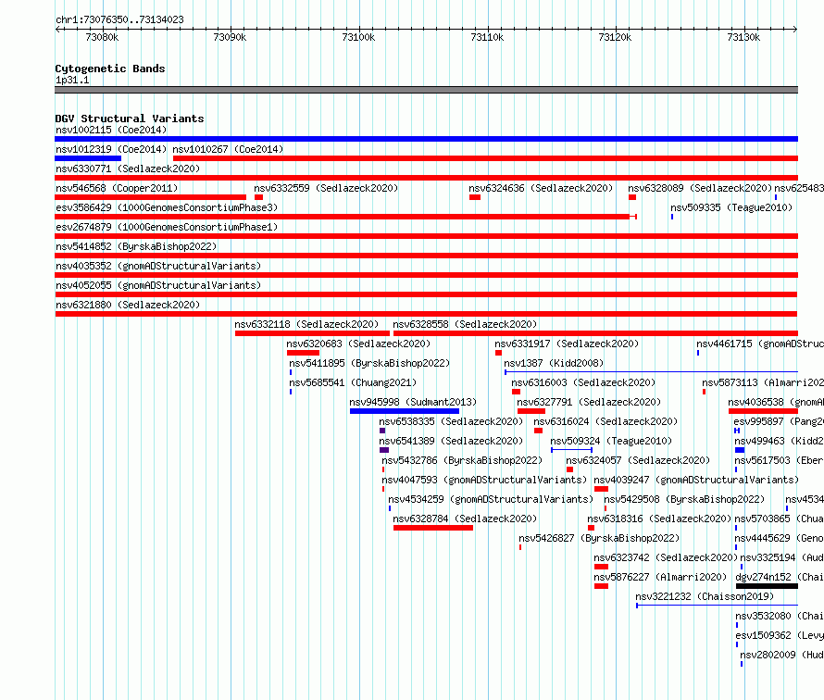Viewport: 824px width, 700px height.
Task: Open nsv6321880 (Sedlazeck2020) variant
Action: tap(128, 305)
